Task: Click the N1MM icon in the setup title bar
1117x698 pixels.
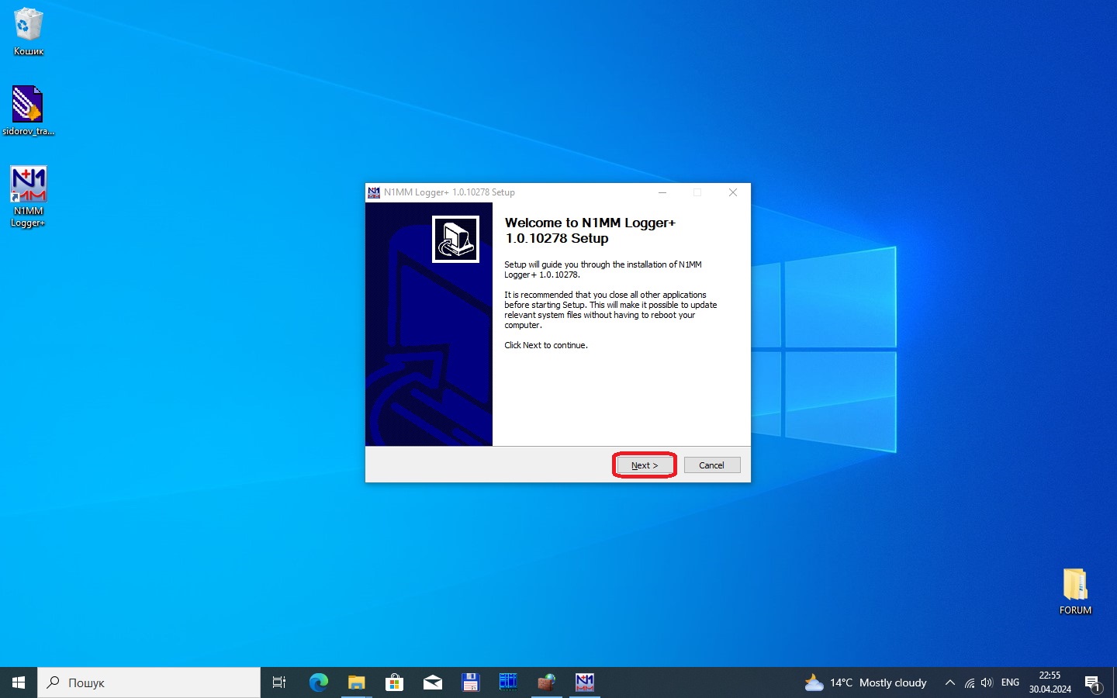Action: coord(374,192)
